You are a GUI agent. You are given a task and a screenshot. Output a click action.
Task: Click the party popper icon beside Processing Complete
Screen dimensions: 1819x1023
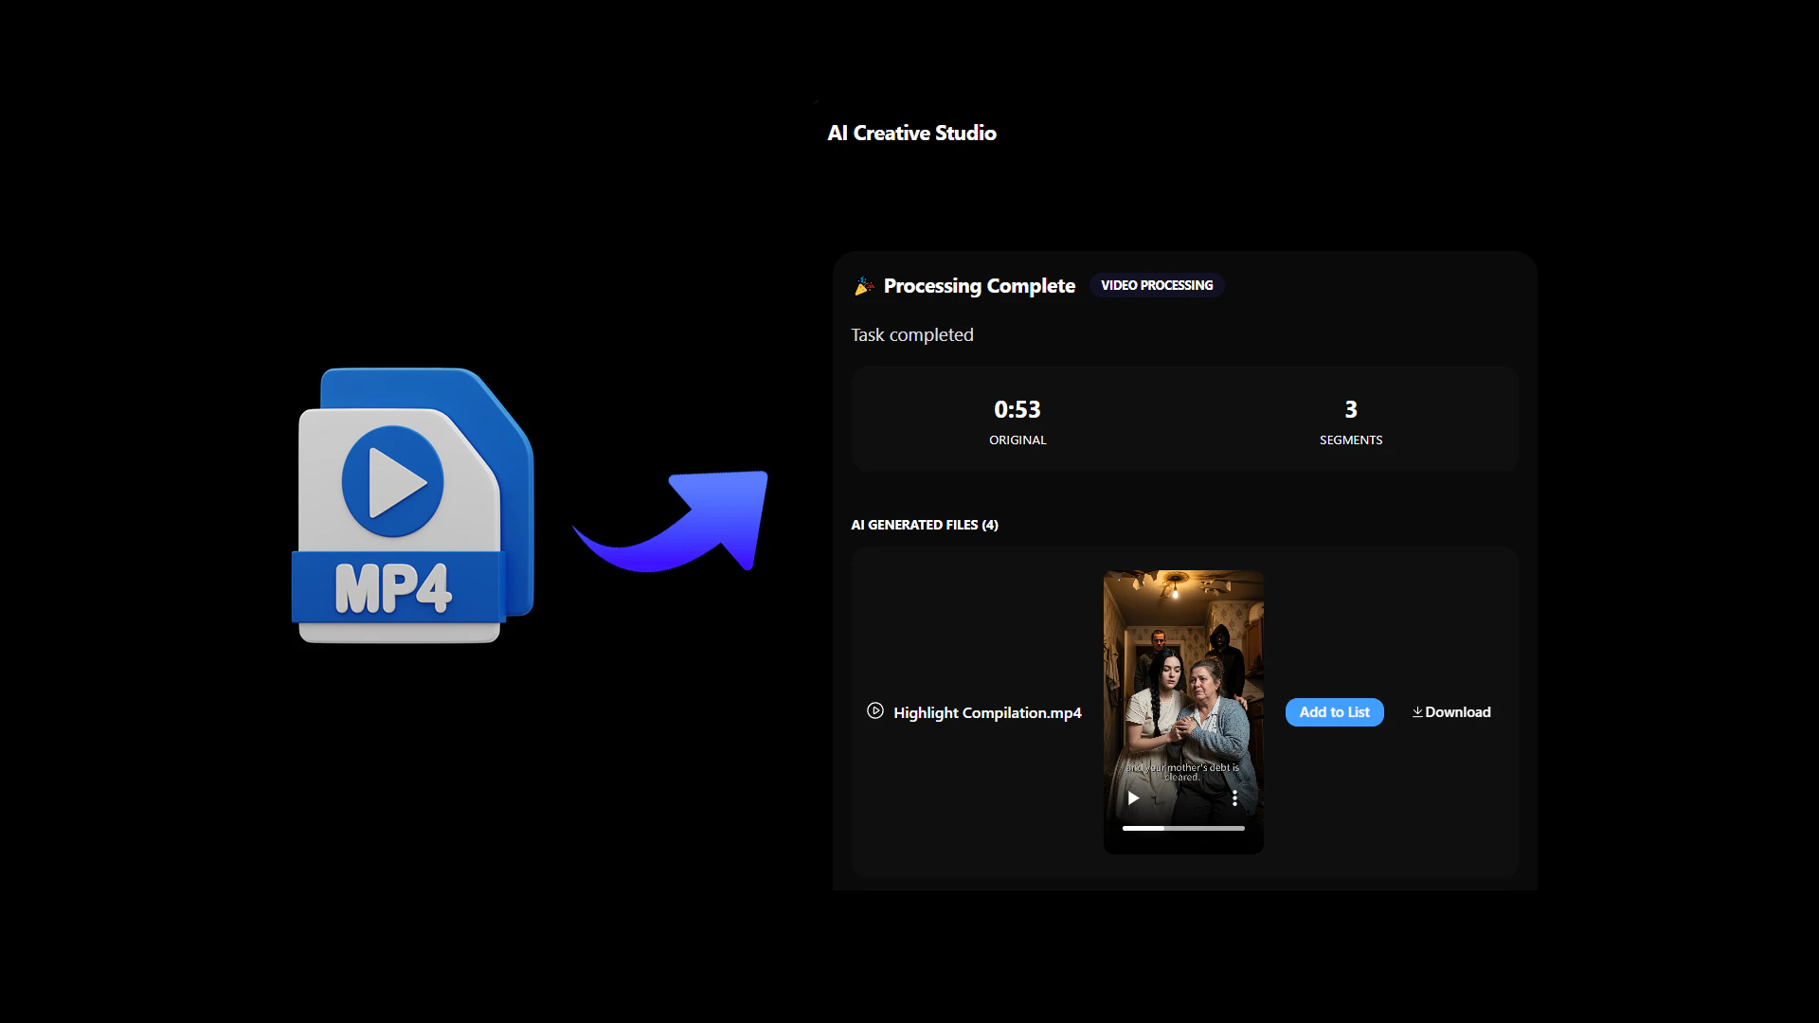(x=863, y=285)
